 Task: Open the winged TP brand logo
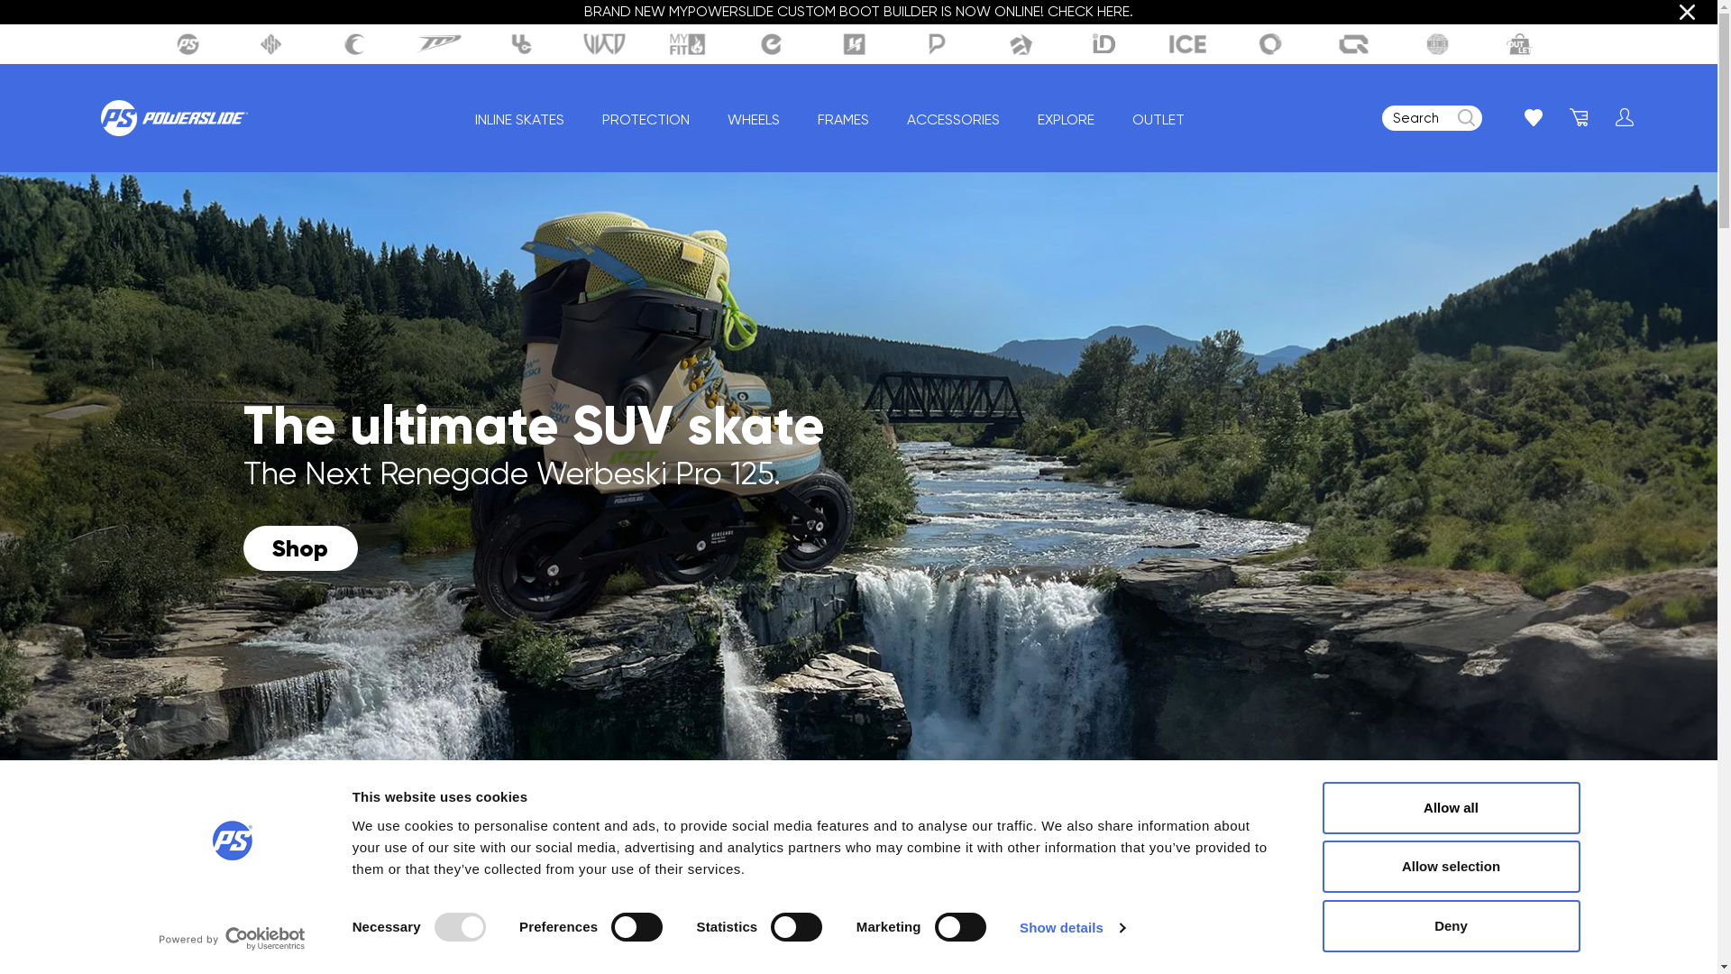tap(438, 44)
